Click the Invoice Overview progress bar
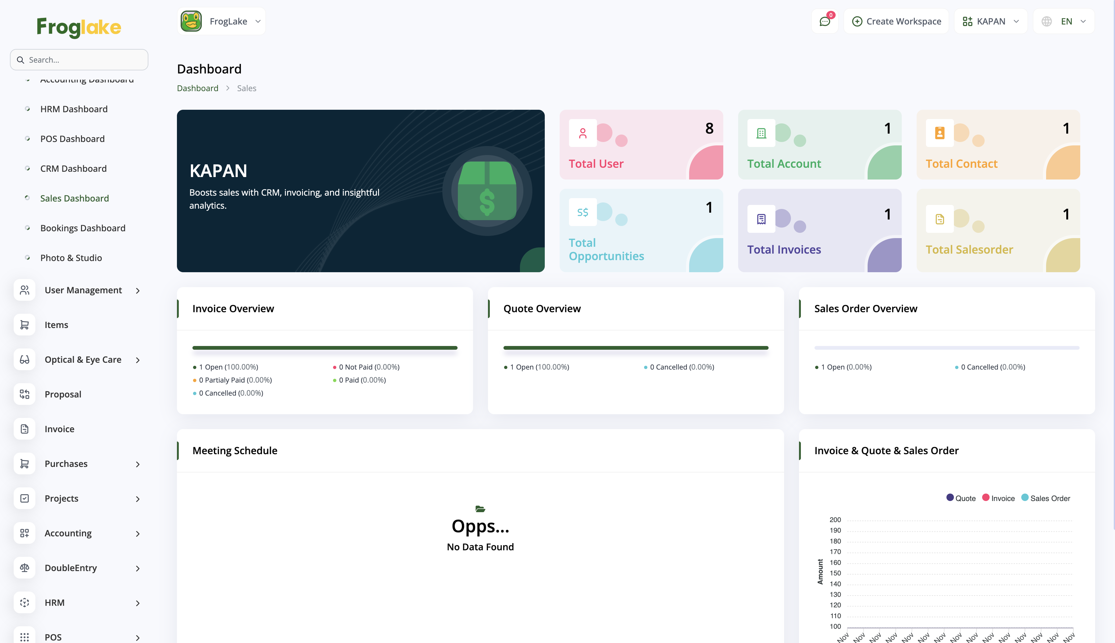Screen dimensions: 1115x643 [324, 348]
